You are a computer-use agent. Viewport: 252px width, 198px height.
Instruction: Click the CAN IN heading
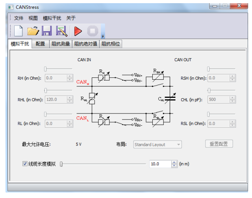pyautogui.click(x=84, y=60)
